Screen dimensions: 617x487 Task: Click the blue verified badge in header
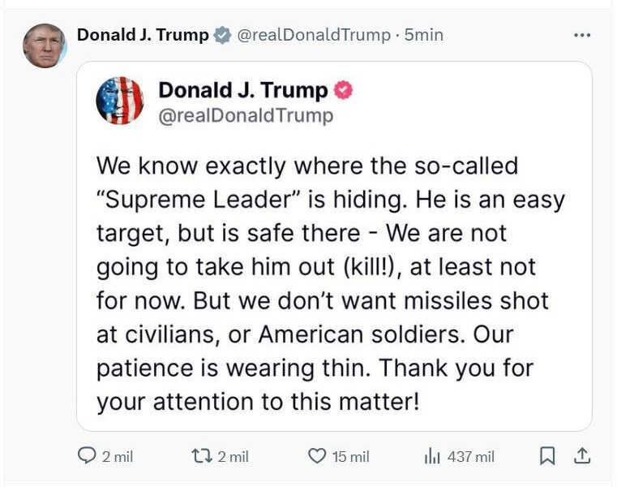click(222, 35)
